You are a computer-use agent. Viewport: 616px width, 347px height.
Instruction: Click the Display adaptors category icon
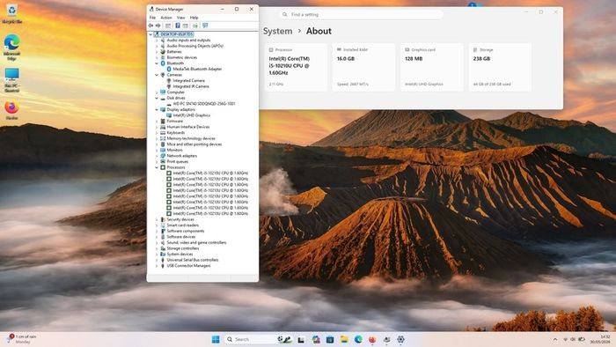pyautogui.click(x=163, y=109)
